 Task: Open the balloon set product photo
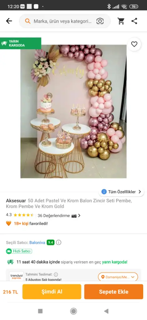73,112
